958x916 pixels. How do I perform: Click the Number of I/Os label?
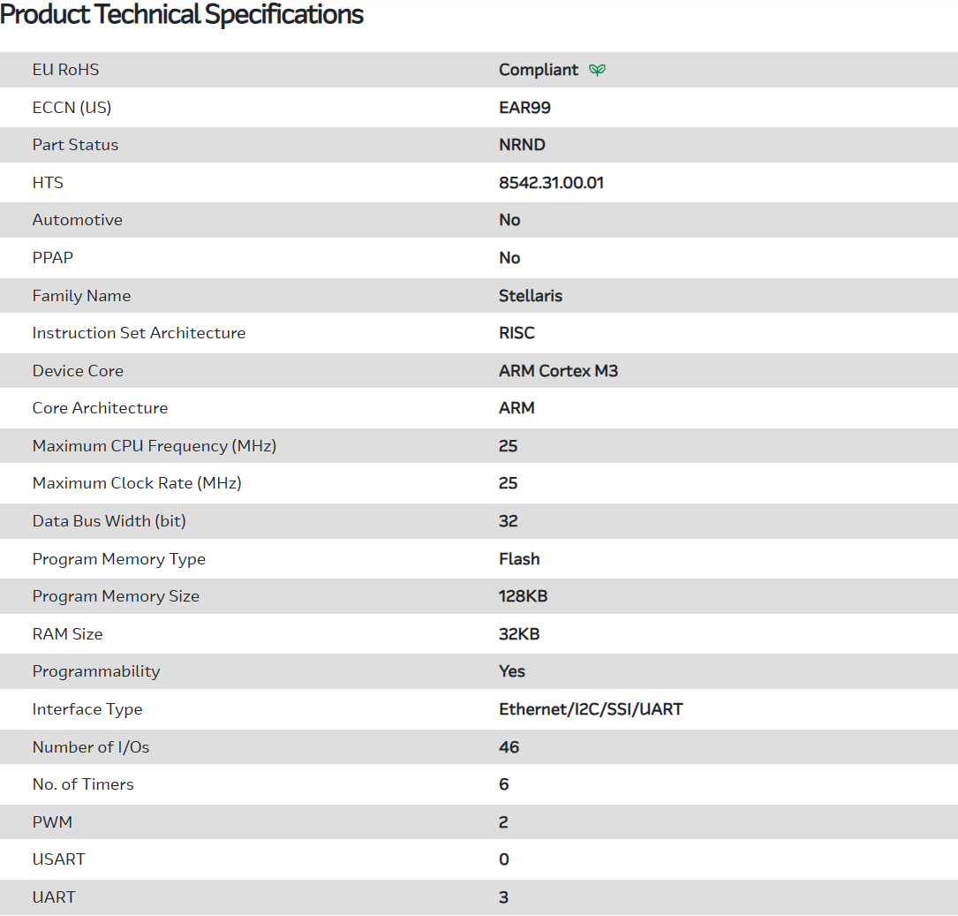click(x=91, y=747)
